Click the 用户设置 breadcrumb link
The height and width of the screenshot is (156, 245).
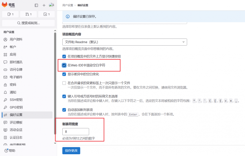68,5
